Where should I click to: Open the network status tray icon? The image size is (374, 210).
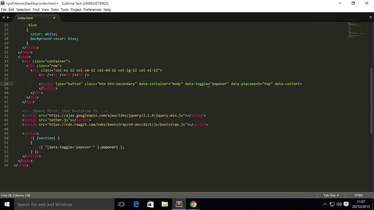click(332, 204)
